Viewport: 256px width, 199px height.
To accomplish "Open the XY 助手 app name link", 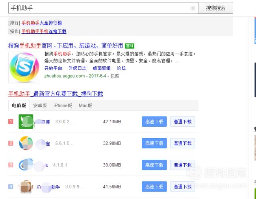I will pos(48,187).
